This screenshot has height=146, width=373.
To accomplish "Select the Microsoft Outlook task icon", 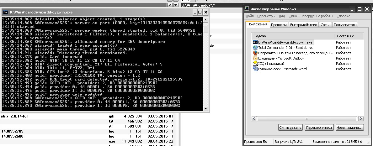I will 255,58.
